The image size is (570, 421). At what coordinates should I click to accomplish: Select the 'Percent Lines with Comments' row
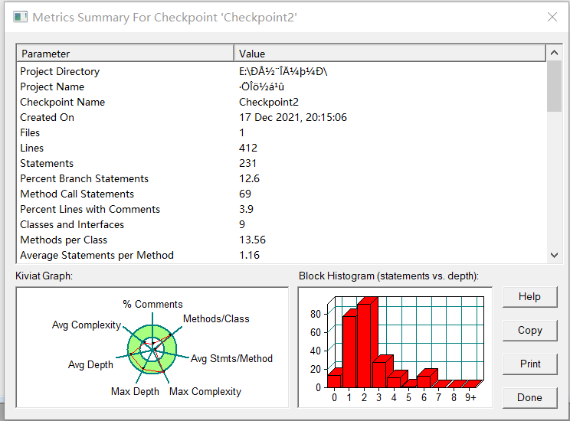coord(282,209)
